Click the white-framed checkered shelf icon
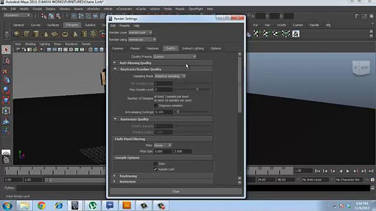 pos(296,34)
